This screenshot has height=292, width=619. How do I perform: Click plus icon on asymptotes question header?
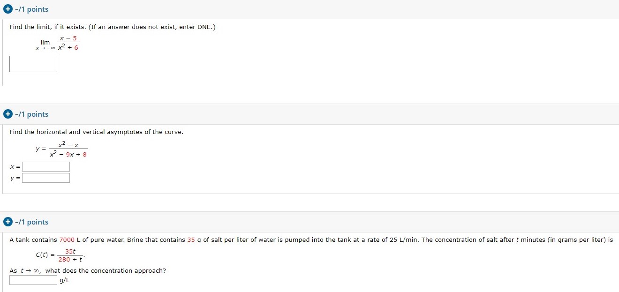[x=7, y=114]
